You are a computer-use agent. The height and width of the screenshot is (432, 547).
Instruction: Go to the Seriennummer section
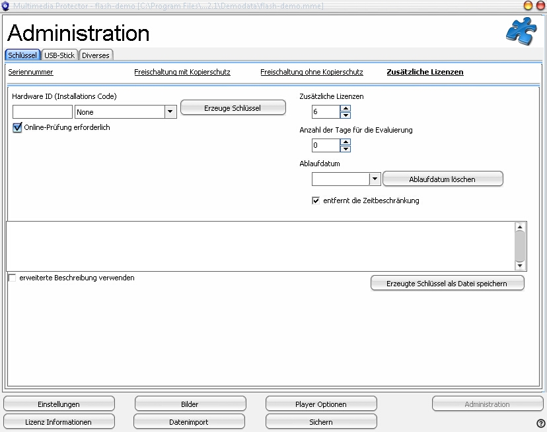pos(30,72)
